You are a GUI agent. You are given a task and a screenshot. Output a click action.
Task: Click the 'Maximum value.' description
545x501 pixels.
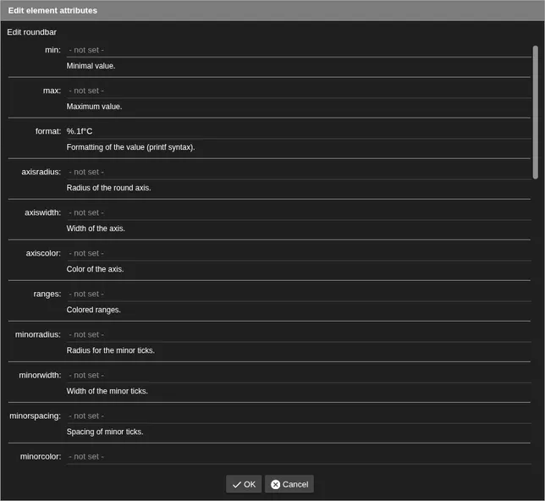94,107
